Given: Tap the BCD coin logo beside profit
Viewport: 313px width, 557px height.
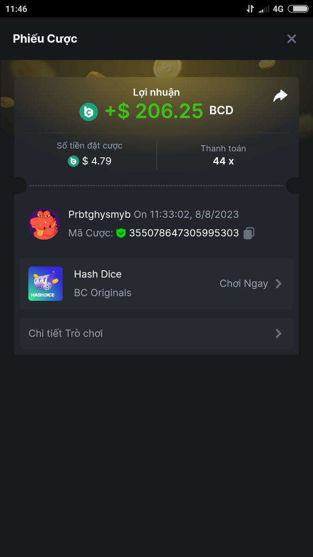Looking at the screenshot, I should tap(89, 112).
